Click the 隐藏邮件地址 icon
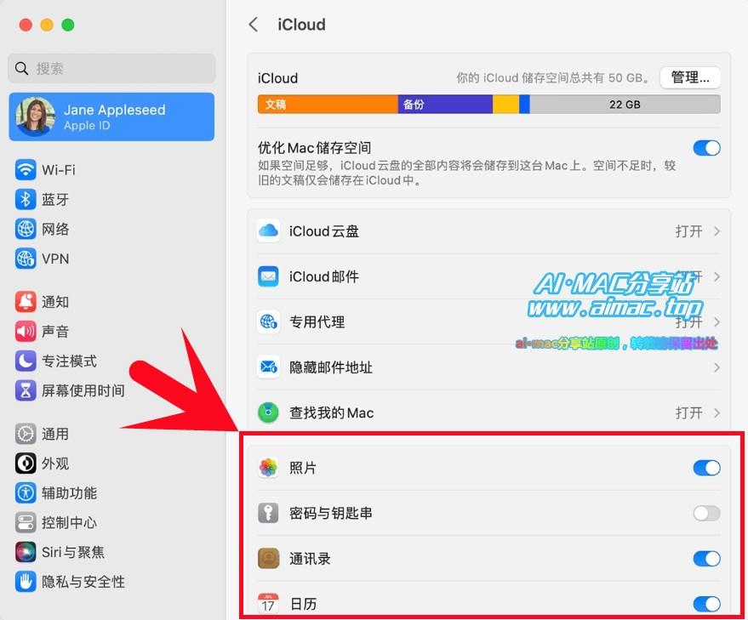This screenshot has width=748, height=620. click(x=268, y=367)
